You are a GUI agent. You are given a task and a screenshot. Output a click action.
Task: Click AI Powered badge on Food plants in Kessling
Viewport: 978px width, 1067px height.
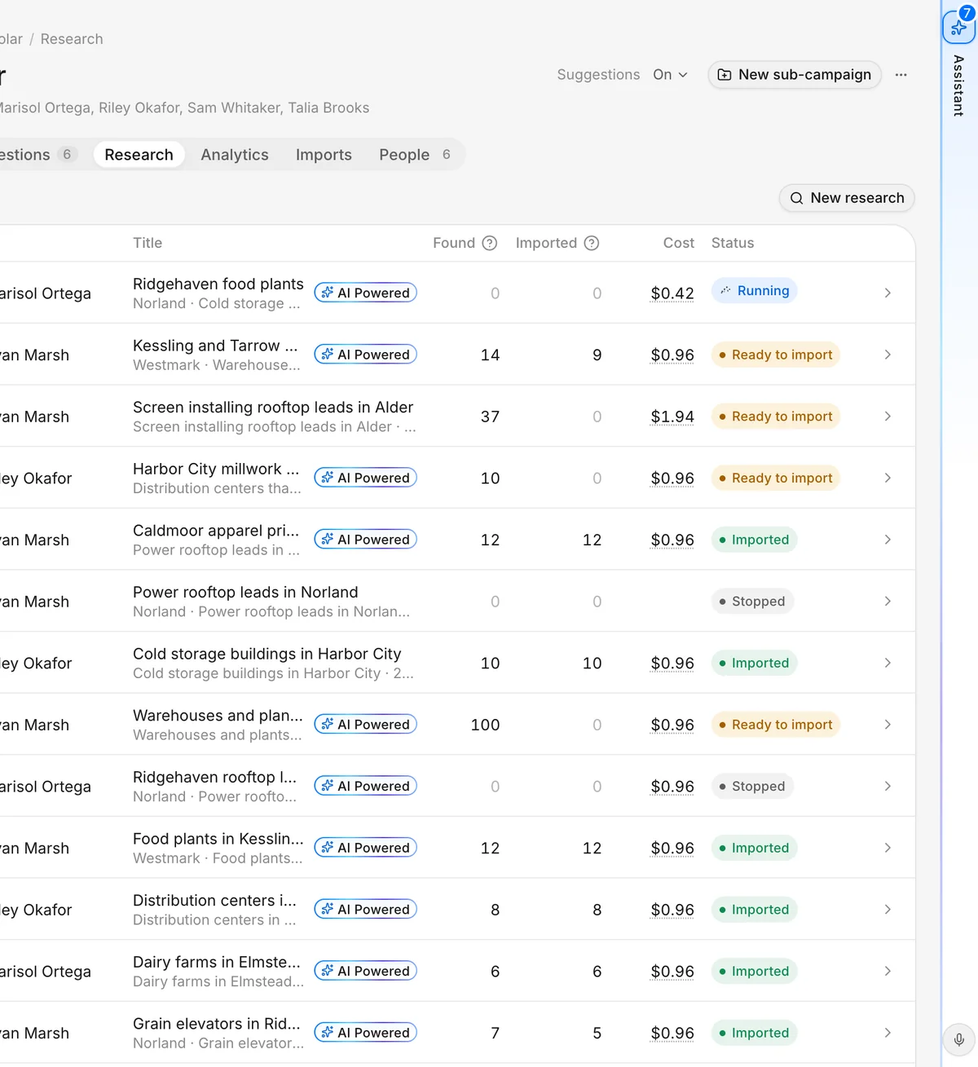pyautogui.click(x=365, y=848)
